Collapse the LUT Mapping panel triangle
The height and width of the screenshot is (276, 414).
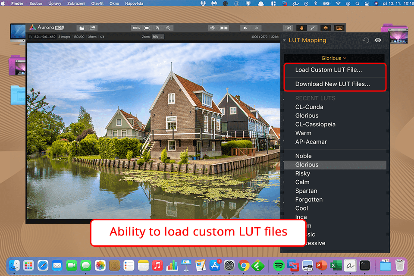pos(284,41)
